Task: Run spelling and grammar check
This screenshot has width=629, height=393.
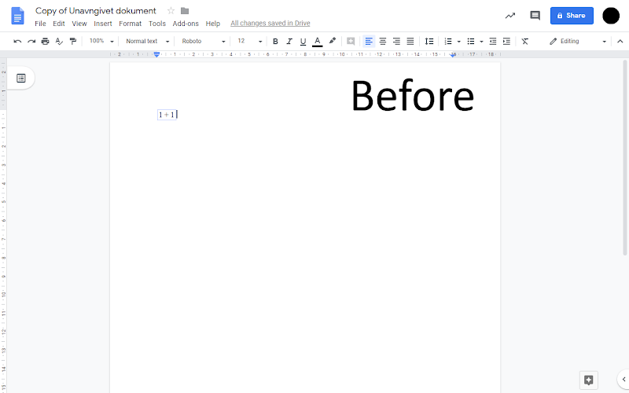Action: coord(59,42)
